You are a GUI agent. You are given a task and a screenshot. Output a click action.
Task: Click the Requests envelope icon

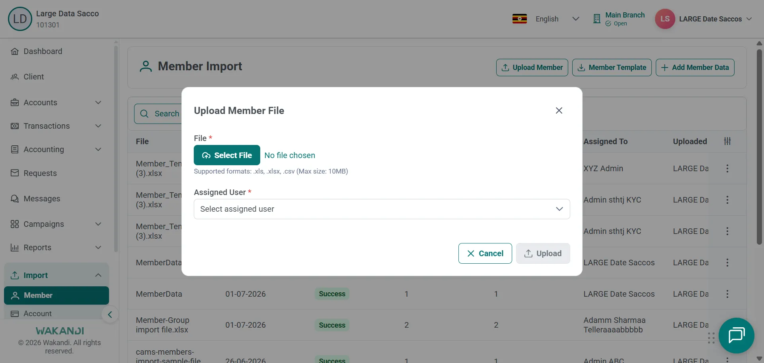click(x=15, y=173)
